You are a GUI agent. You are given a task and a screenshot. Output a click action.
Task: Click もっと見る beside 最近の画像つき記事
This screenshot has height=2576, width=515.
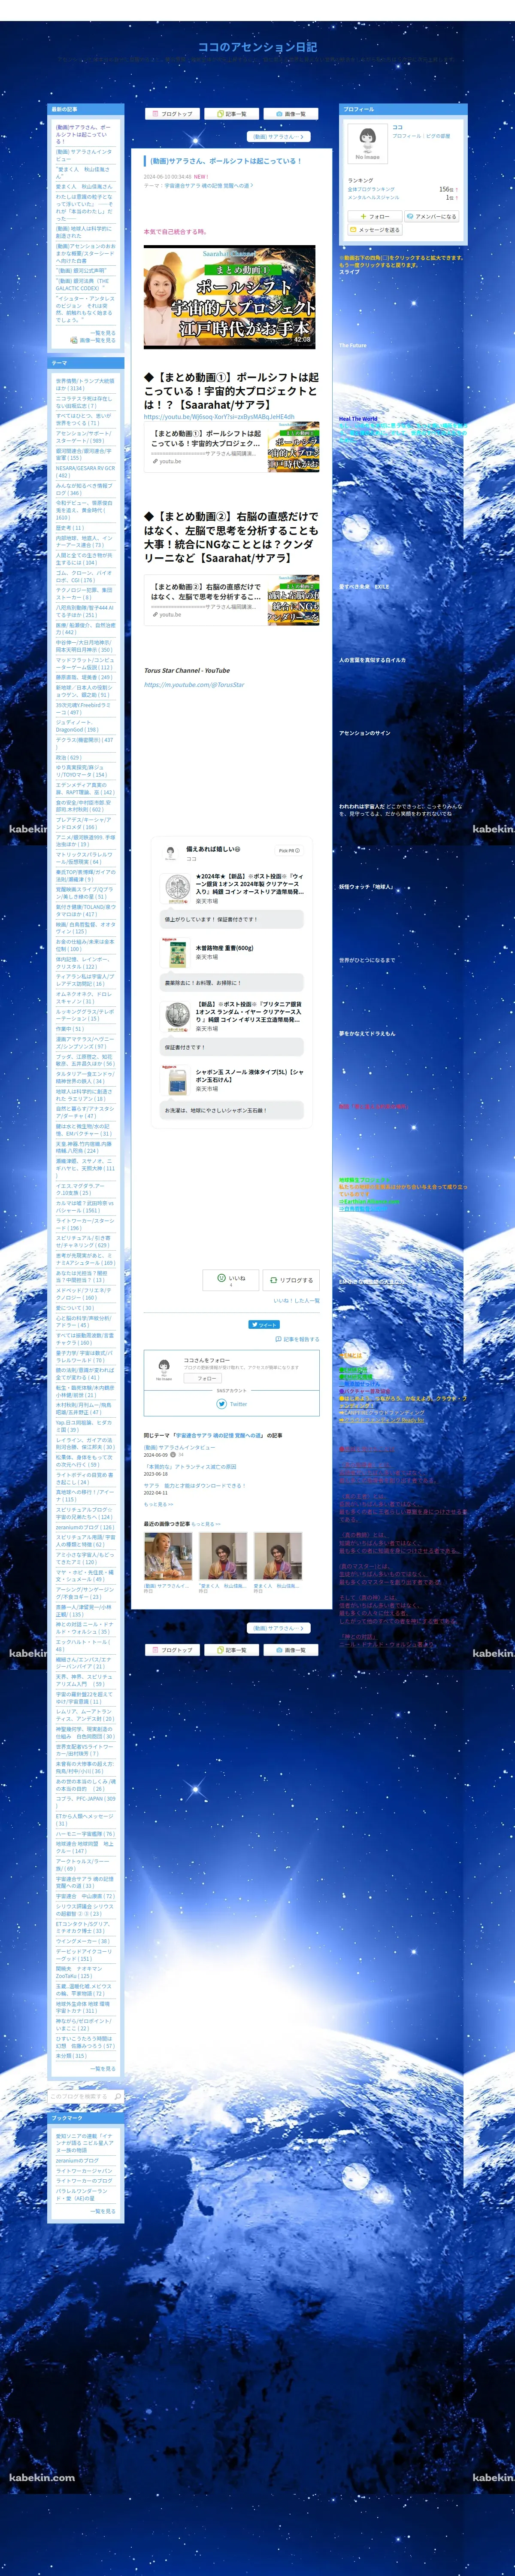[206, 1524]
